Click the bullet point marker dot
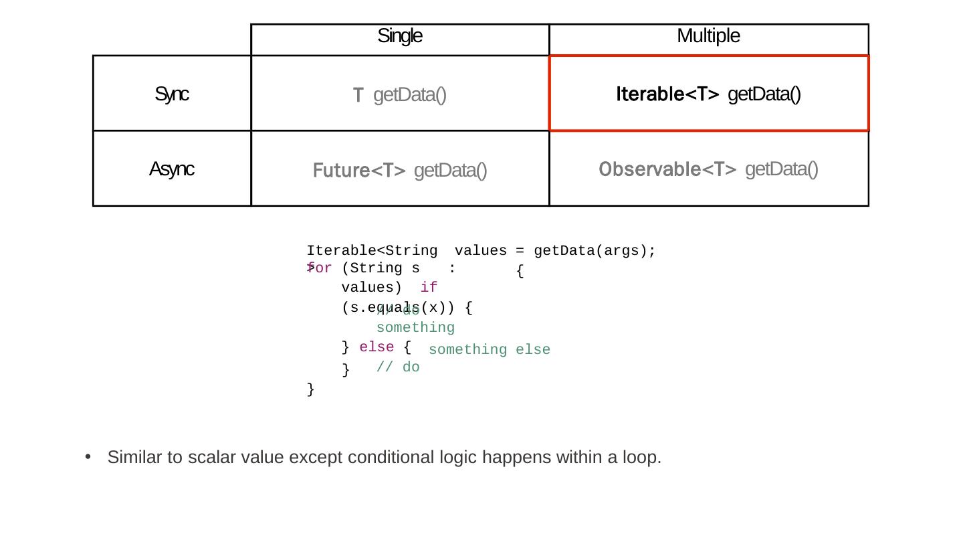This screenshot has height=542, width=963. [88, 457]
